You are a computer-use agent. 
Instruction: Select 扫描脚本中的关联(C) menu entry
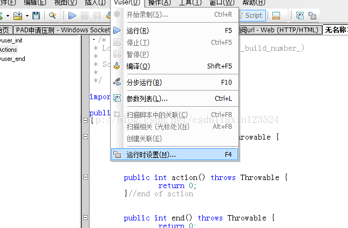(175, 115)
